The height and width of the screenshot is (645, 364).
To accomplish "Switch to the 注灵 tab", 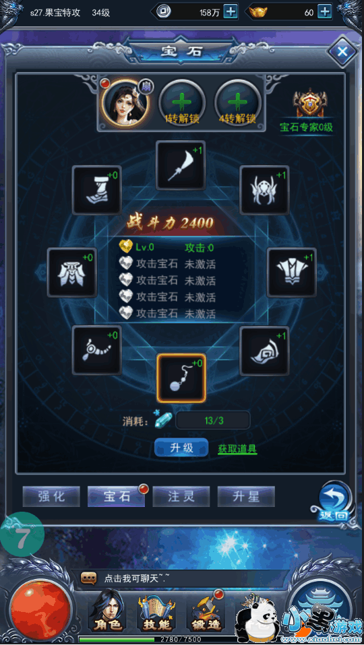I will click(x=181, y=496).
